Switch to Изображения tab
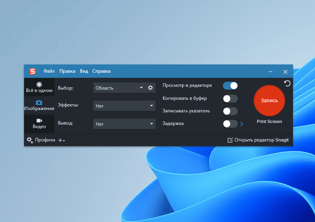315x222 pixels. [x=39, y=105]
